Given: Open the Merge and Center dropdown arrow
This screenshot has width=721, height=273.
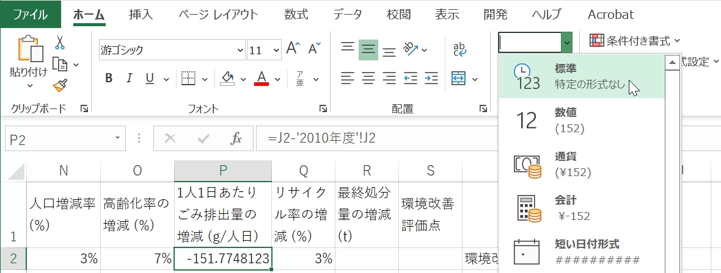Looking at the screenshot, I should coord(475,79).
